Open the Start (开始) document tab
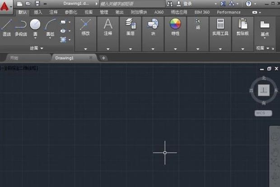The height and width of the screenshot is (187, 280). (14, 58)
